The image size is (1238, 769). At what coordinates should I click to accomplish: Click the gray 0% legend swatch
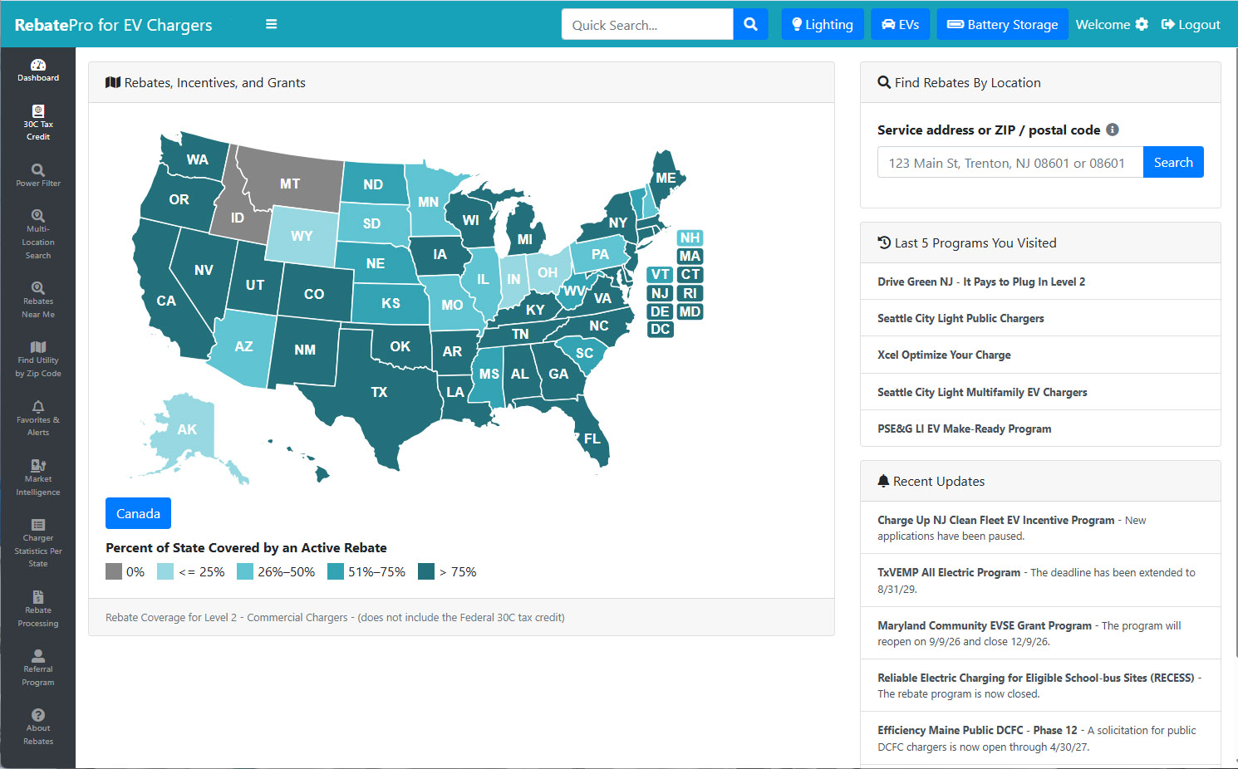[114, 571]
